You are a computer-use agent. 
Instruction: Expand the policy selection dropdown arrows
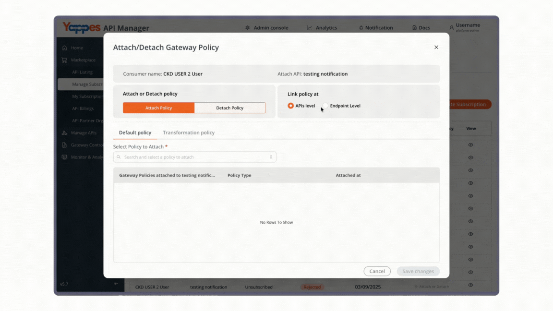coord(271,157)
